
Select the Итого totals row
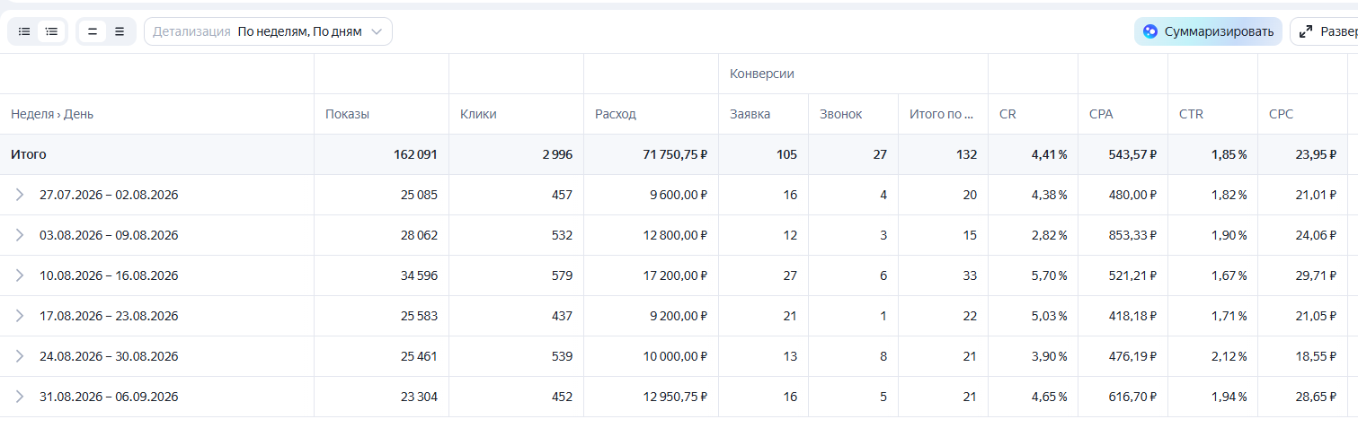(679, 154)
